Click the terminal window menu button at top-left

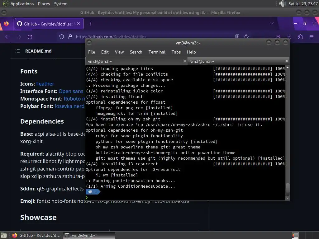tap(89, 42)
